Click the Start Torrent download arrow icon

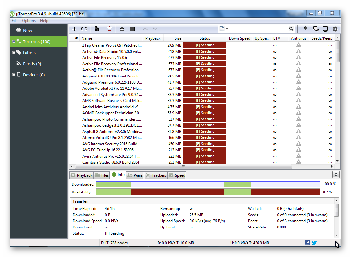(x=122, y=29)
